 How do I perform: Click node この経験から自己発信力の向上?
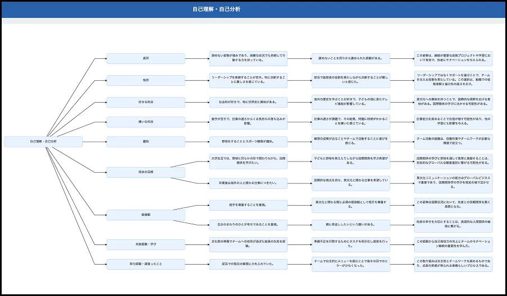pyautogui.click(x=453, y=244)
